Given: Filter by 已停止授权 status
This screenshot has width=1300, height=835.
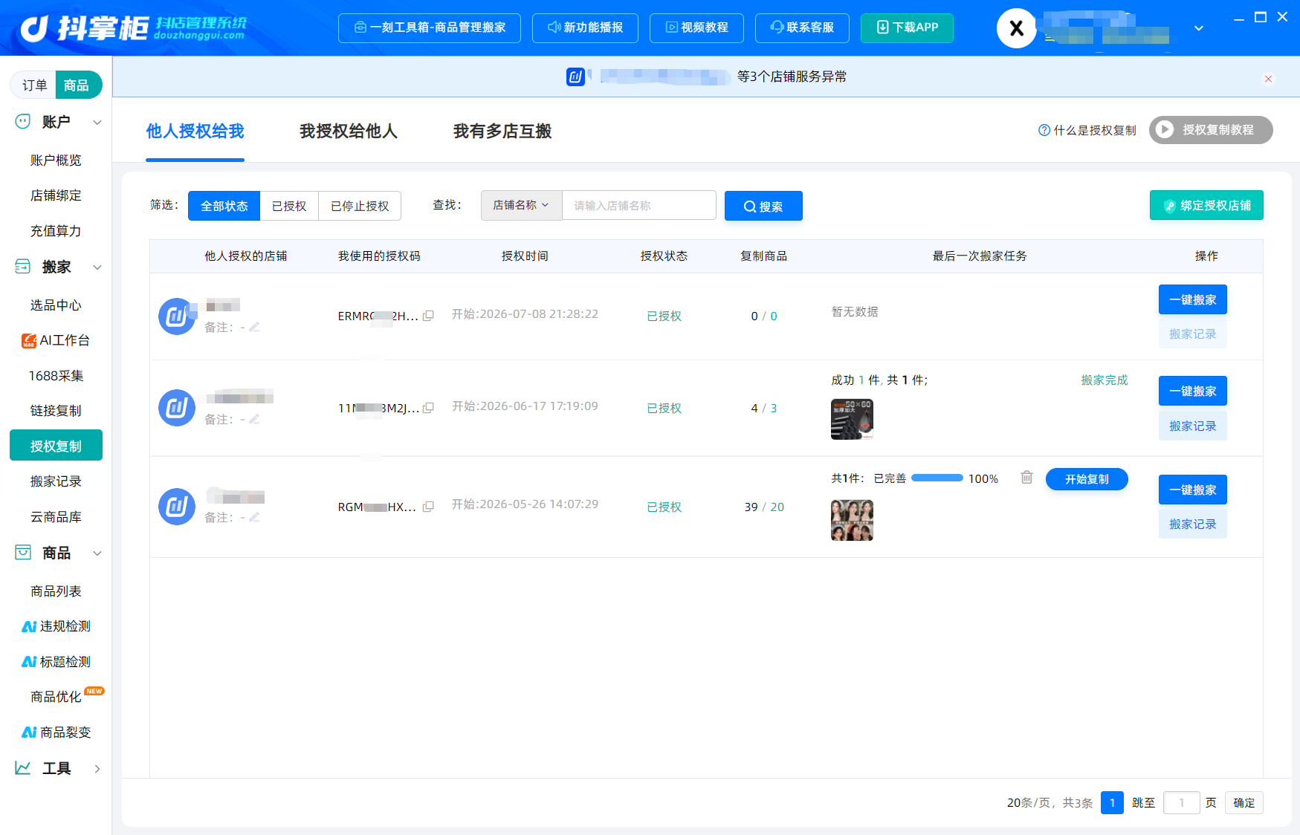Looking at the screenshot, I should 360,206.
